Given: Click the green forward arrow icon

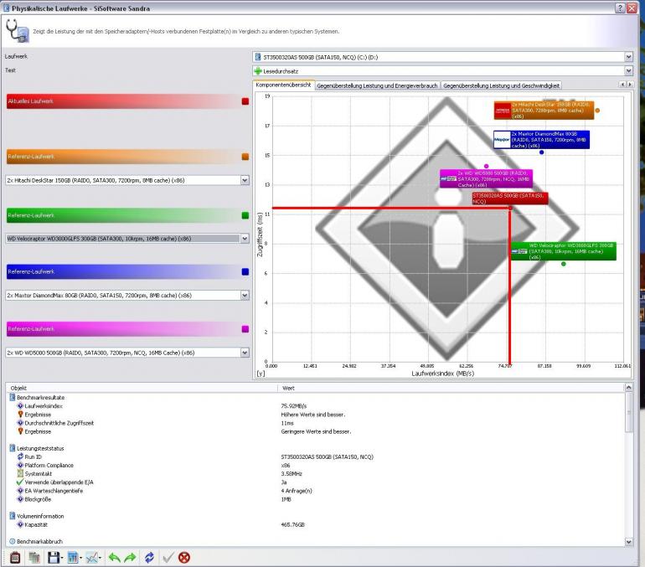Looking at the screenshot, I should tap(130, 558).
